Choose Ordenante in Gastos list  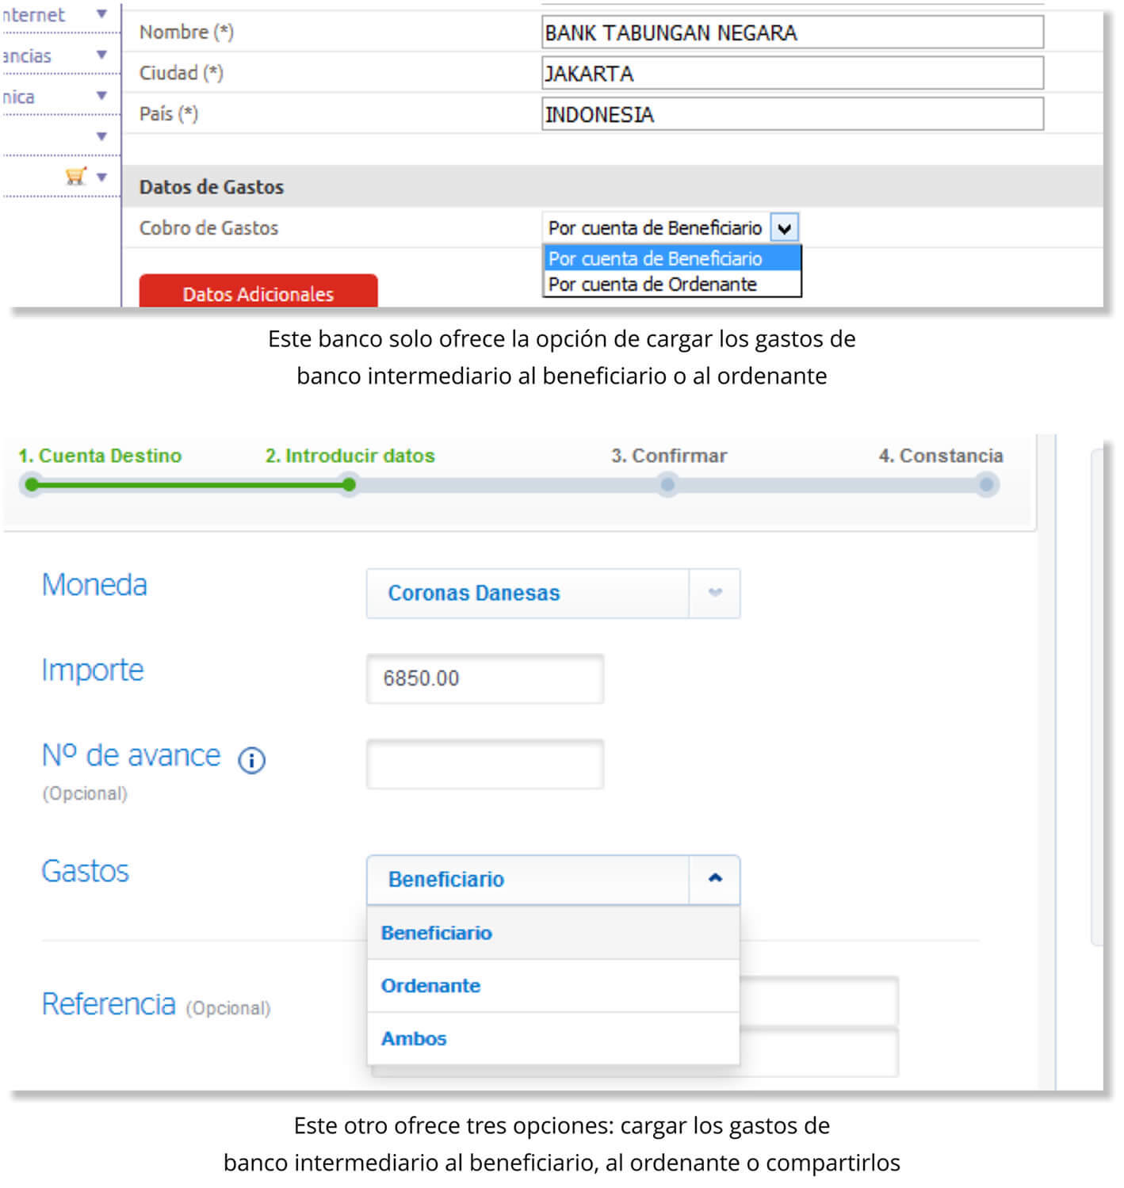click(x=553, y=986)
